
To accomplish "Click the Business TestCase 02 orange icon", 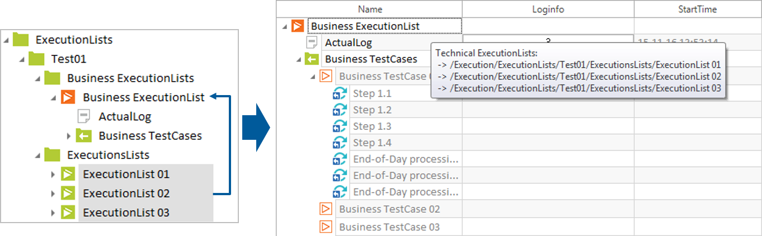I will 326,209.
